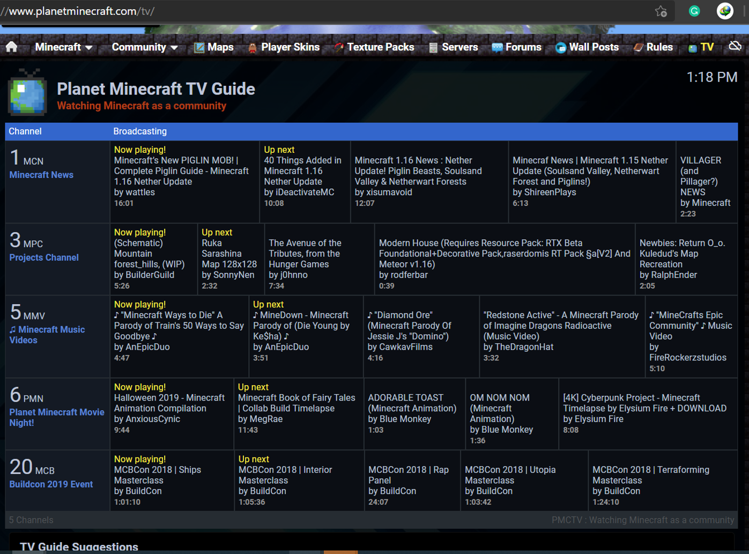
Task: Open the browser profile avatar
Action: (x=725, y=11)
